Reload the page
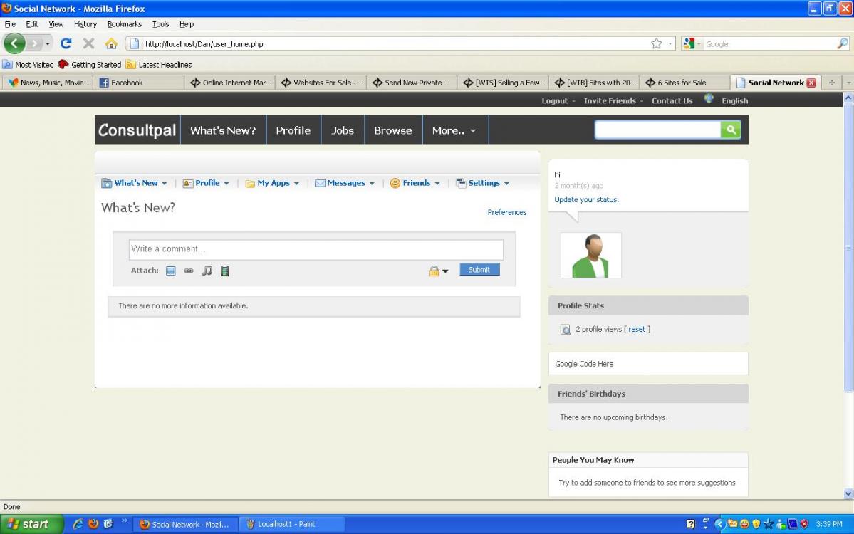 66,43
